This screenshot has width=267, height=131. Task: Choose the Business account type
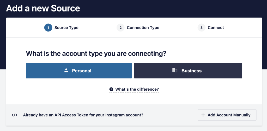(x=188, y=71)
